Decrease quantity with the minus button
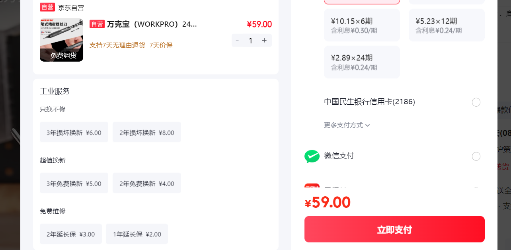The image size is (511, 250). tap(238, 41)
